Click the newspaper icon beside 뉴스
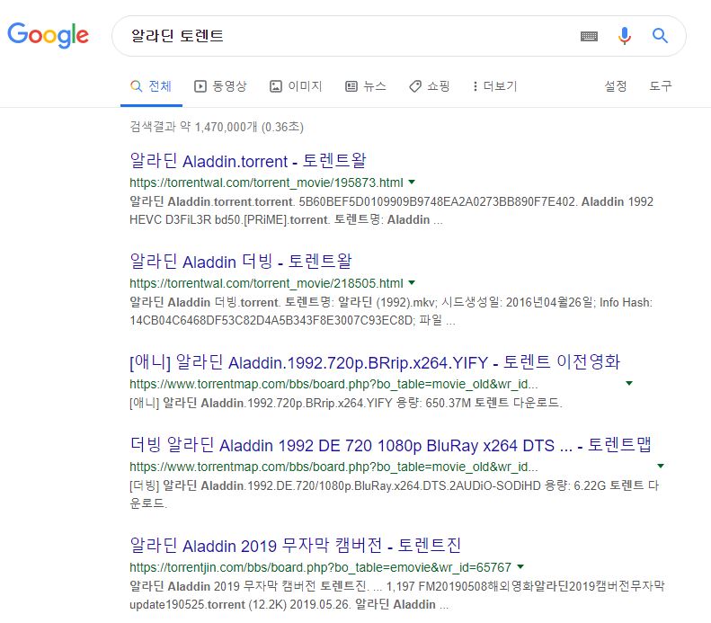The width and height of the screenshot is (711, 623). pyautogui.click(x=351, y=86)
